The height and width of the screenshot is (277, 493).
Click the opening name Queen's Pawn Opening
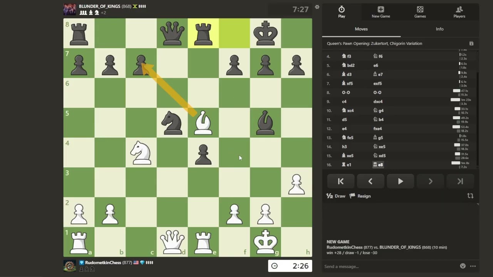tap(374, 43)
